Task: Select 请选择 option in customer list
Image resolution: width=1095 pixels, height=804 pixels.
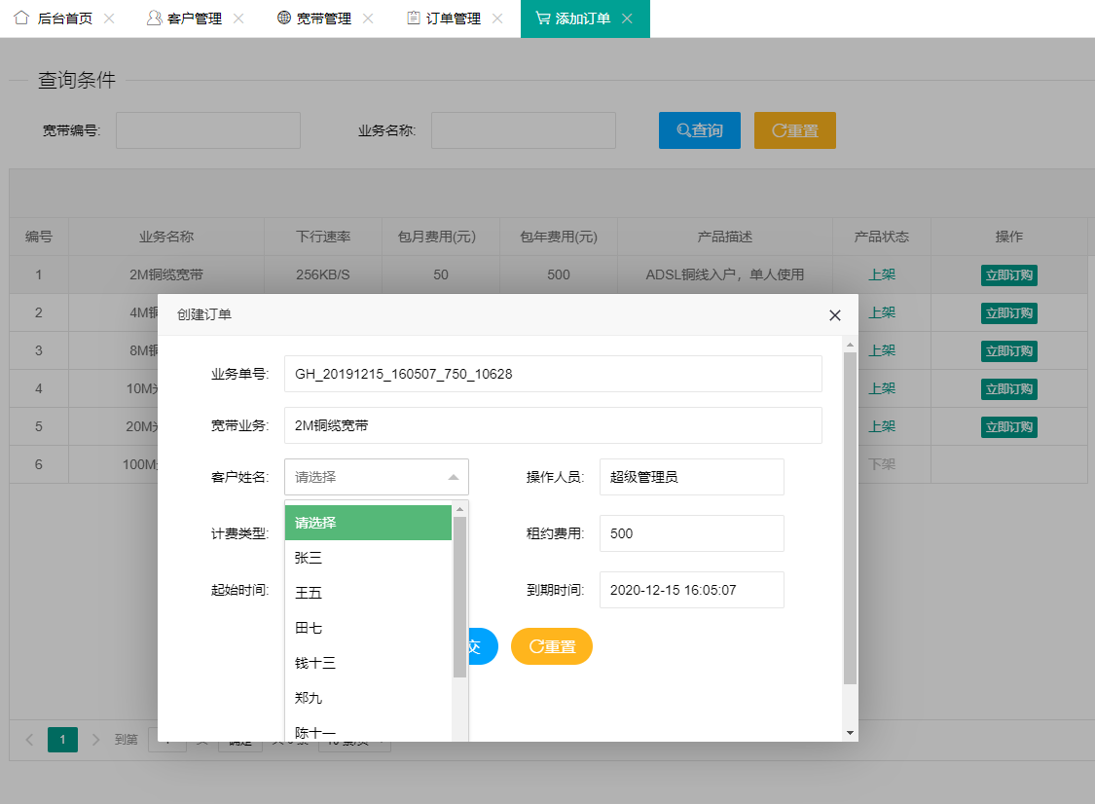Action: coord(368,523)
